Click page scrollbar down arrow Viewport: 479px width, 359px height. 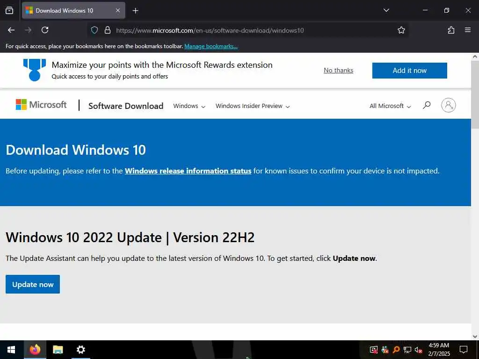click(x=475, y=337)
